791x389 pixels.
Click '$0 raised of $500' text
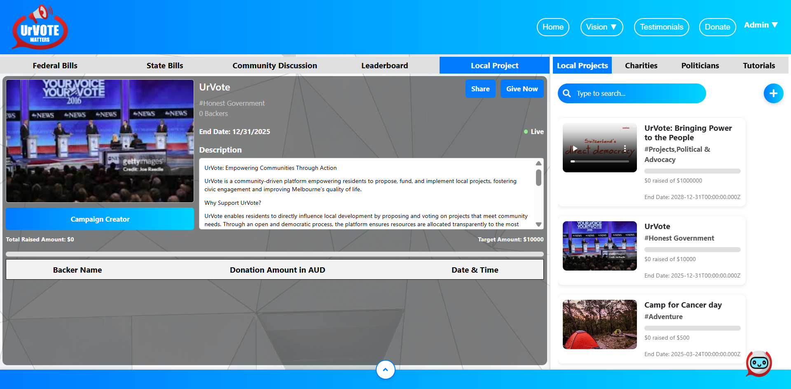(667, 338)
